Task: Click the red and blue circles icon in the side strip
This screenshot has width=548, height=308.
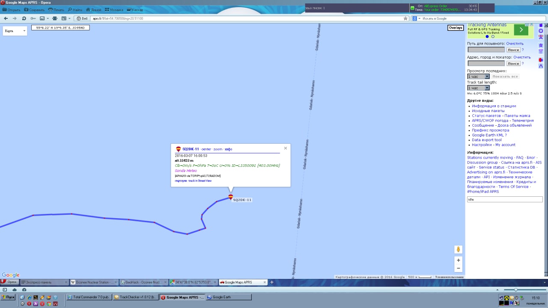Action: pos(541,60)
